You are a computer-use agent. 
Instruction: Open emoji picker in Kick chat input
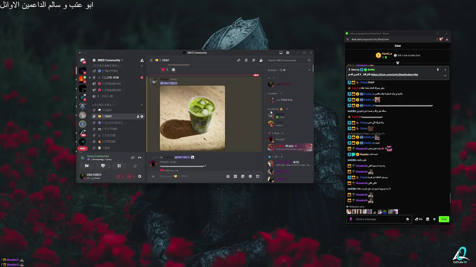pos(408,219)
